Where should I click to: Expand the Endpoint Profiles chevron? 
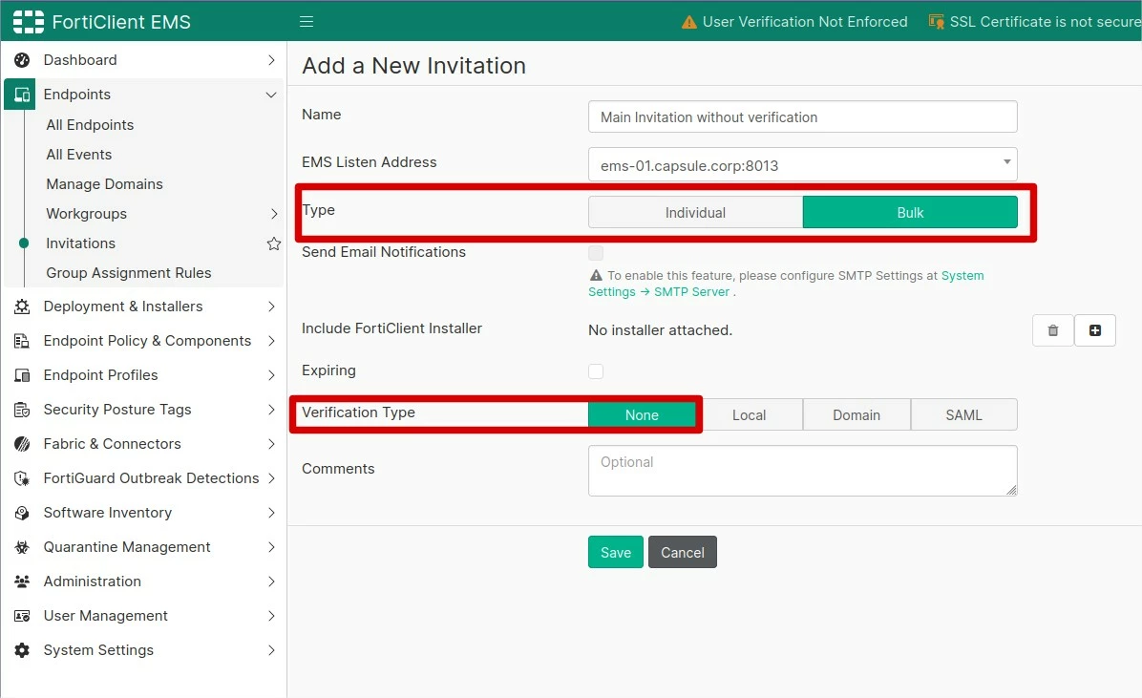[271, 375]
